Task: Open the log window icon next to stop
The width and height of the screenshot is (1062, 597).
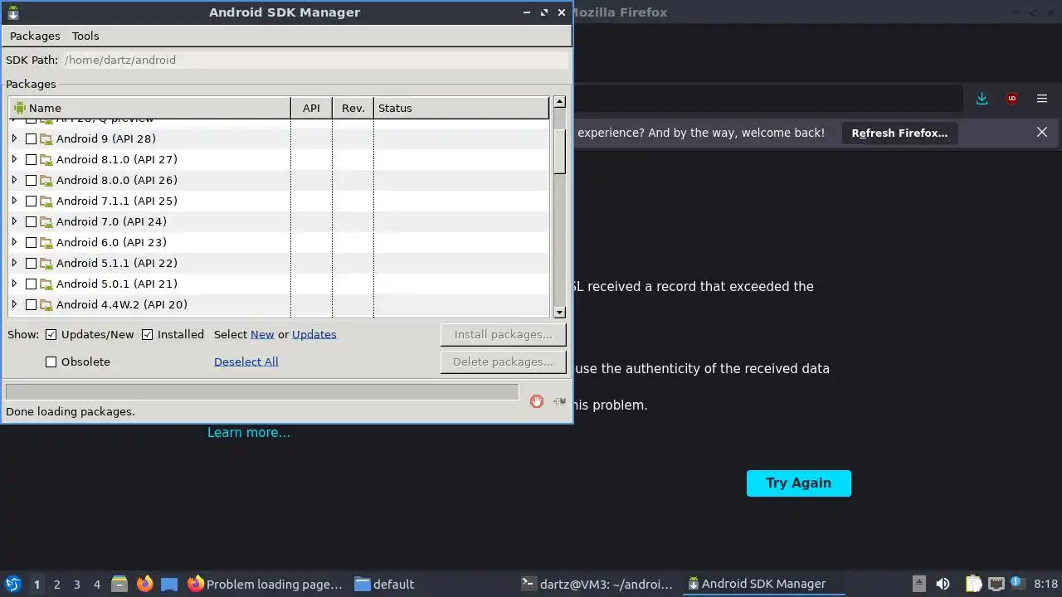Action: [x=560, y=401]
